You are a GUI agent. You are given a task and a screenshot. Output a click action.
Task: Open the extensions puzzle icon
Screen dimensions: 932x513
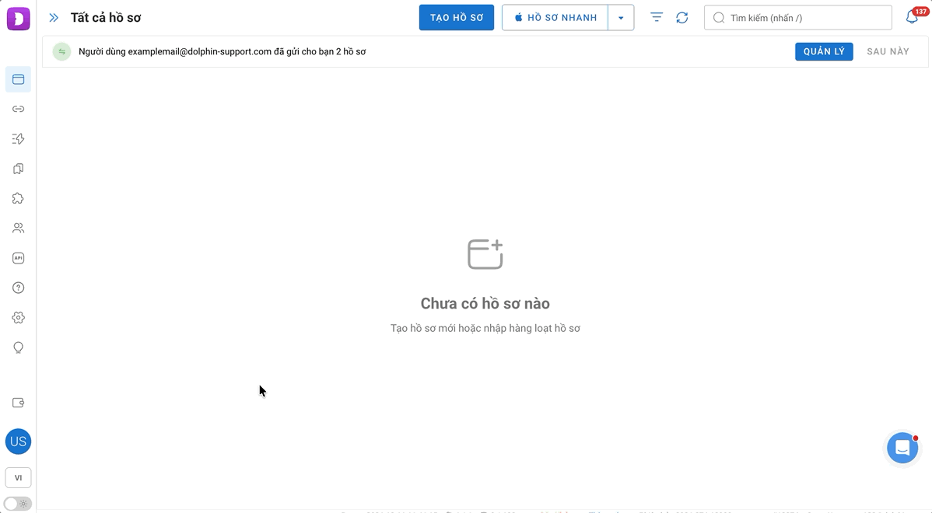19,198
